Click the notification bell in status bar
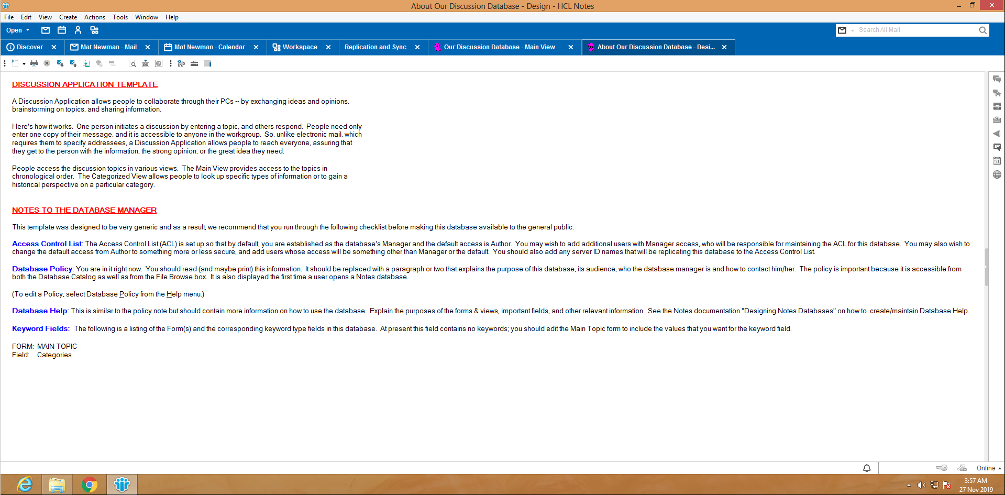 coord(867,468)
